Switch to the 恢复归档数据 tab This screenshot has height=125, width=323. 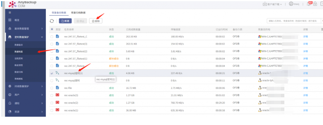point(78,13)
